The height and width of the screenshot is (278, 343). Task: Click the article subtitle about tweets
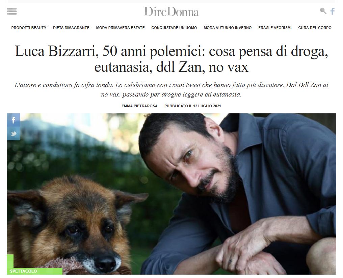(x=171, y=90)
